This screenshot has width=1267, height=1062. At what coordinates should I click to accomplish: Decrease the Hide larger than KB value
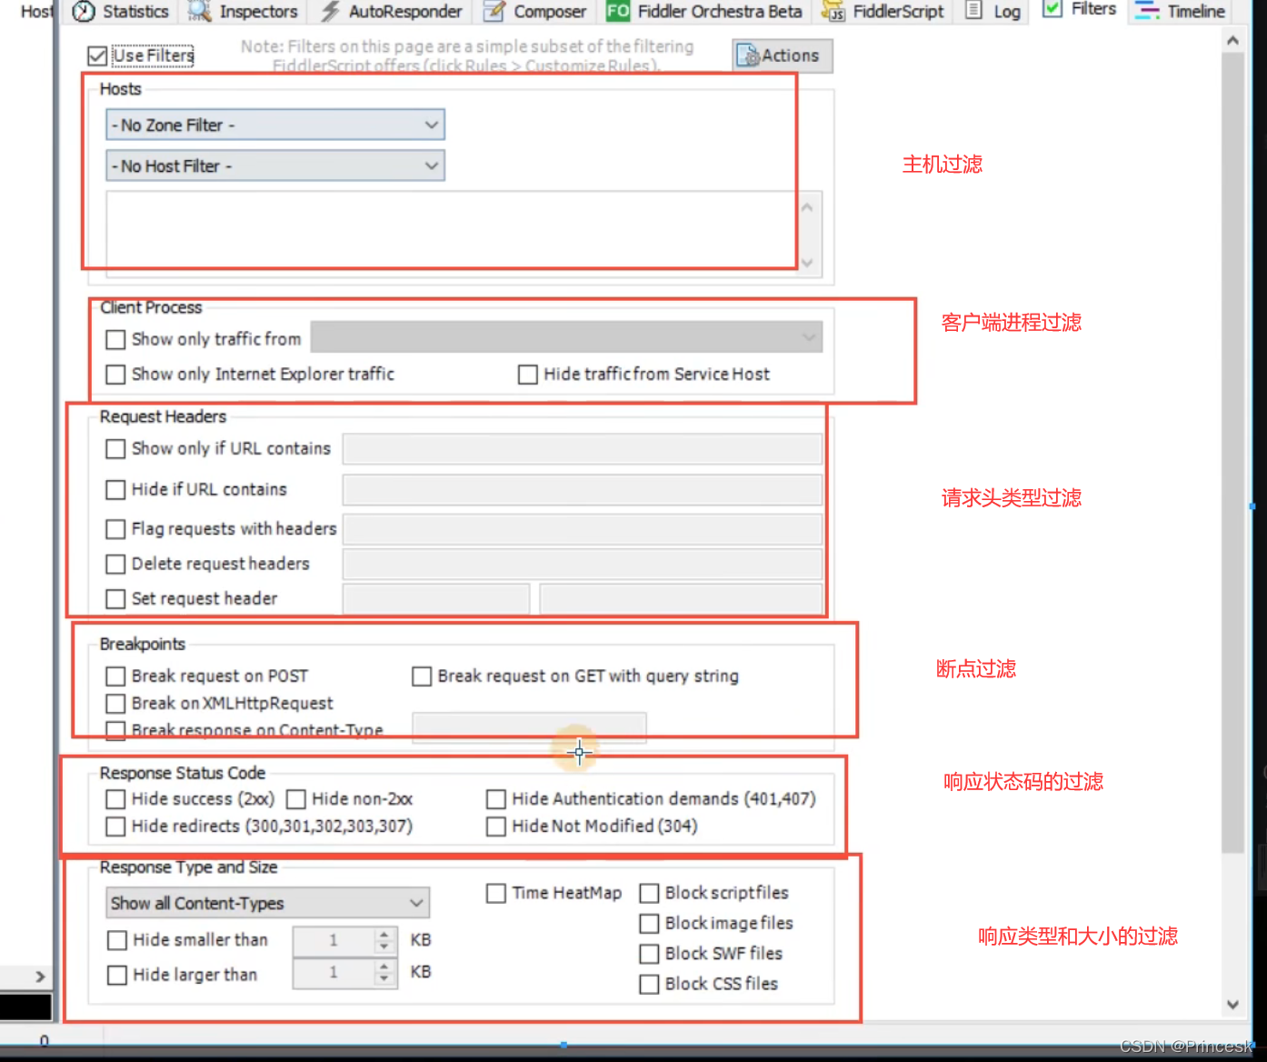point(384,978)
